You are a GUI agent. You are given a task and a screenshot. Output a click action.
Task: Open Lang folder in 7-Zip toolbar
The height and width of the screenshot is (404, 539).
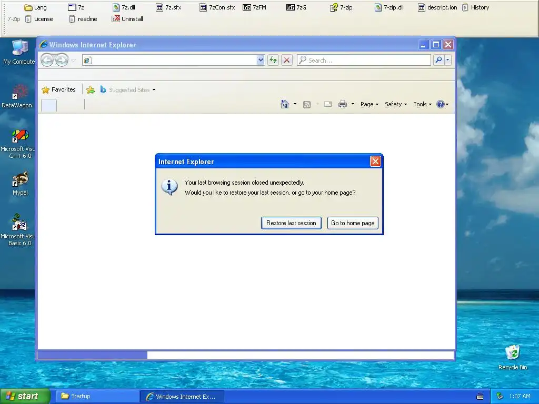pyautogui.click(x=36, y=7)
